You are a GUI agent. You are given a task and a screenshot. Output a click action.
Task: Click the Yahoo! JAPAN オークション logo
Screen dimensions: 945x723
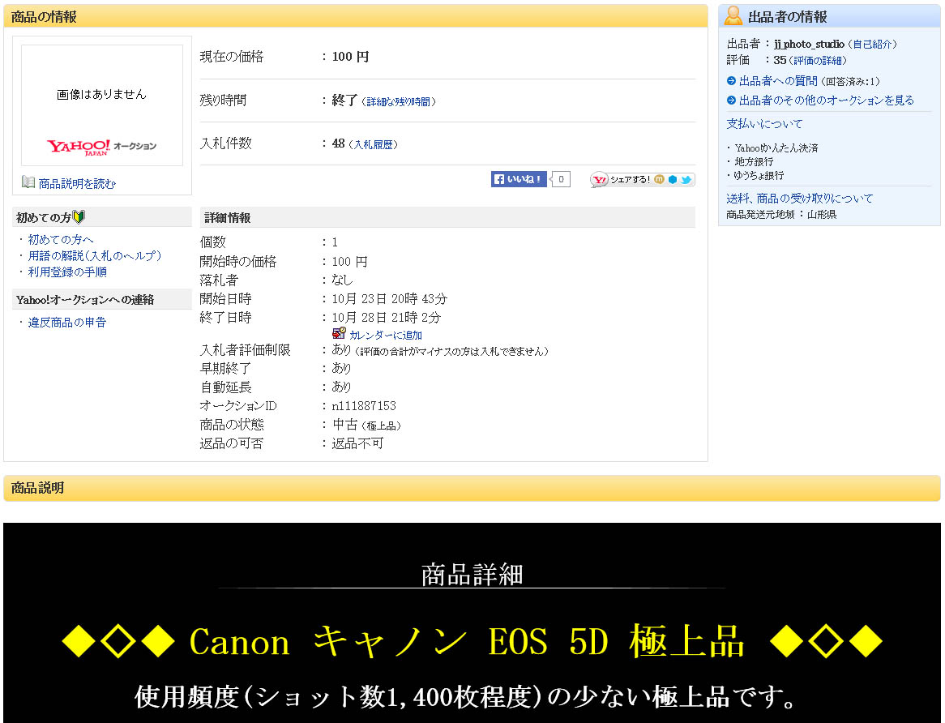pyautogui.click(x=101, y=147)
